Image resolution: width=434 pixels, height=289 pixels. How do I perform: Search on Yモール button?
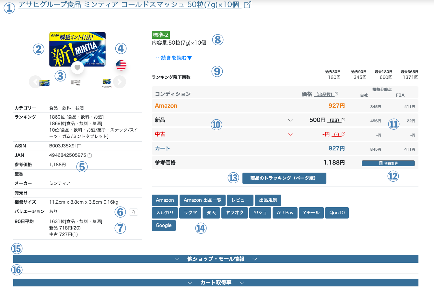tap(311, 213)
